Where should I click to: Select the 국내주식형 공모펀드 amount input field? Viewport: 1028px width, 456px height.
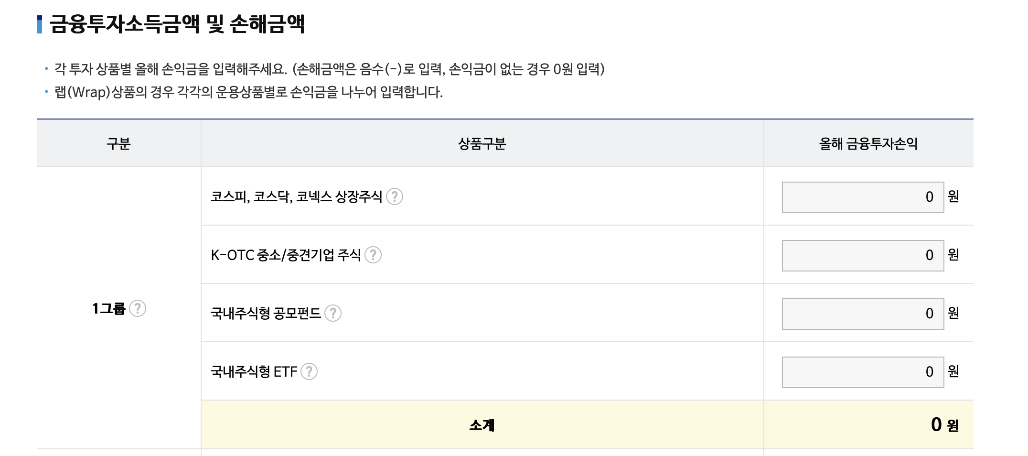coord(862,314)
